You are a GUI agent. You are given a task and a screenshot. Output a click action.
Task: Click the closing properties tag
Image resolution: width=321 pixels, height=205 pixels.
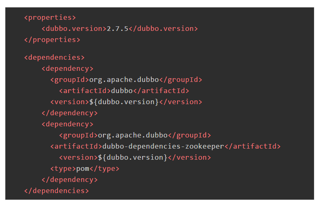pos(52,40)
